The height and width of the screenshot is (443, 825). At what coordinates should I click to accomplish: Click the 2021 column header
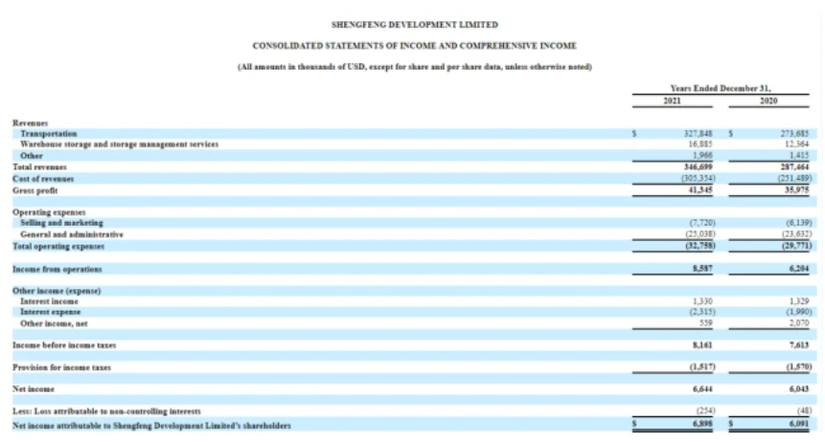(x=672, y=100)
